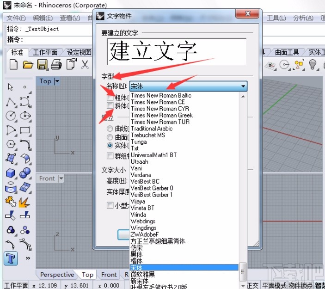Open the 工具(L) menu
The width and height of the screenshot is (325, 289).
click(x=276, y=18)
